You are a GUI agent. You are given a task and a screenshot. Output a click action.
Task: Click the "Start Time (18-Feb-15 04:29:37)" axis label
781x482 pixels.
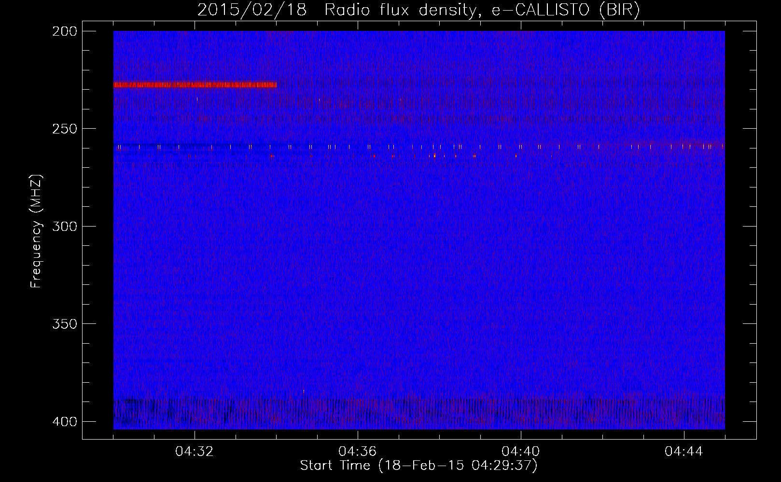pos(418,466)
